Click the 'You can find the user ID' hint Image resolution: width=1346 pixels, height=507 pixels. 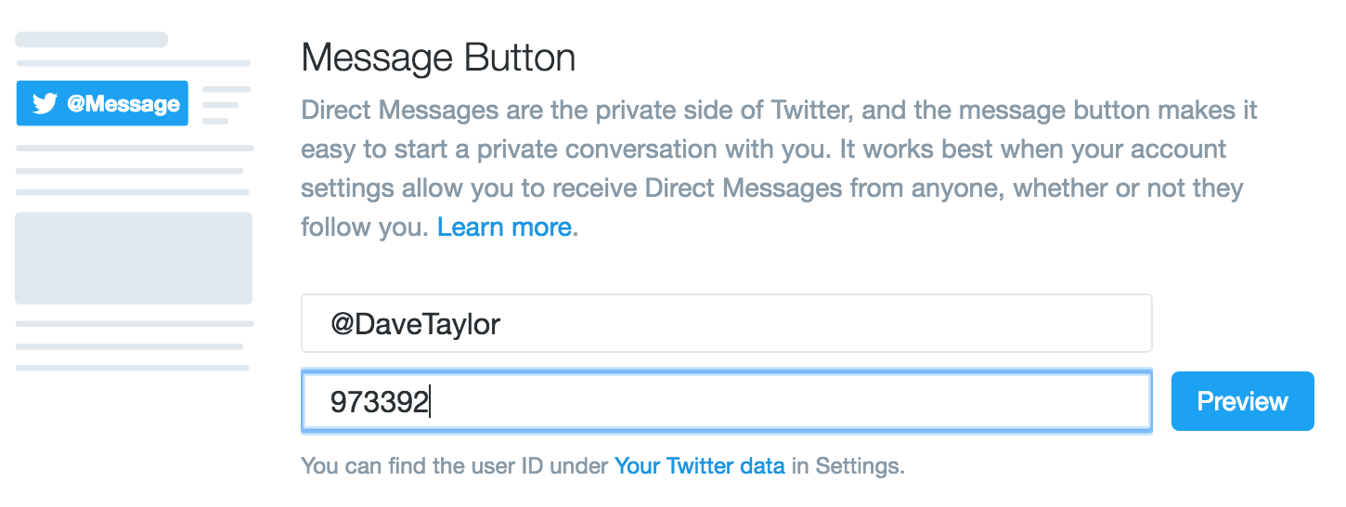(602, 466)
